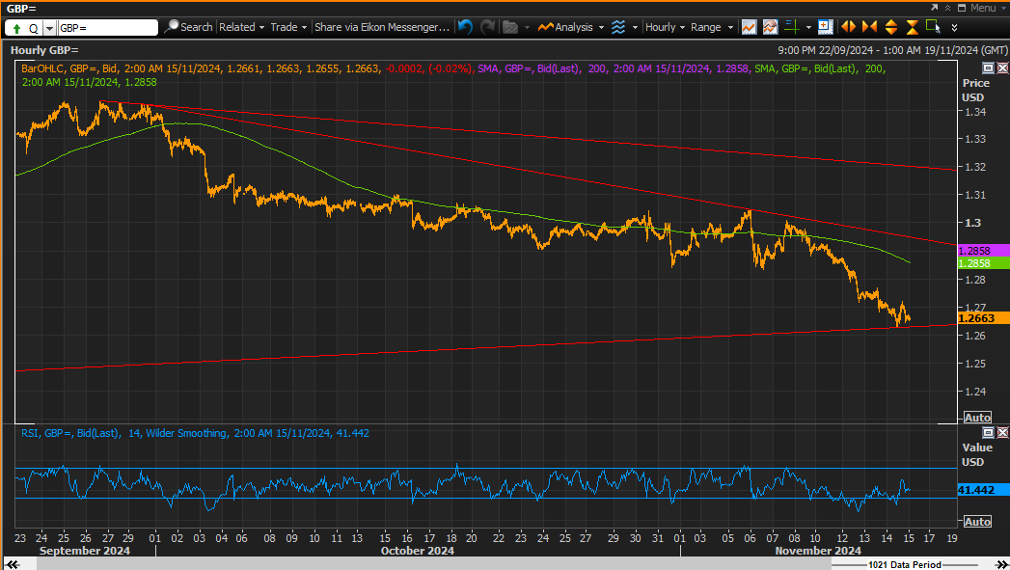Click the green up-arrow icon beside Q
Viewport: 1010px width, 570px height.
16,28
